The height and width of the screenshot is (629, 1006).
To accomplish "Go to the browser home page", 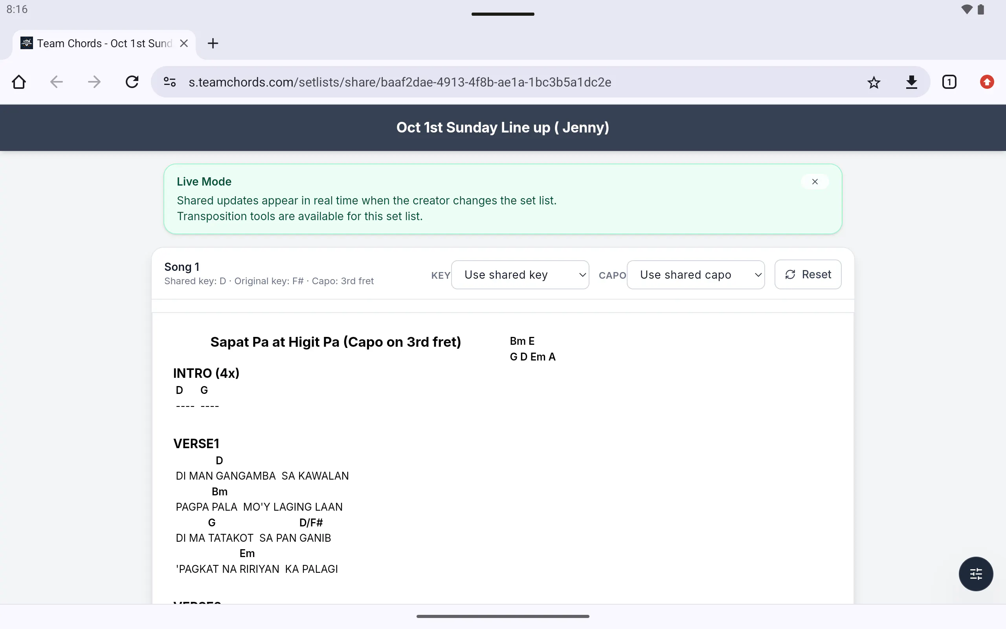I will [19, 82].
